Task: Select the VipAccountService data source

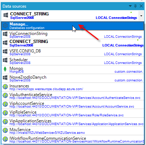Action: click(73, 104)
